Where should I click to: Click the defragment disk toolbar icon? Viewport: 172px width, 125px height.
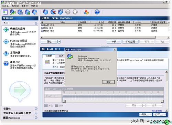coord(61,12)
